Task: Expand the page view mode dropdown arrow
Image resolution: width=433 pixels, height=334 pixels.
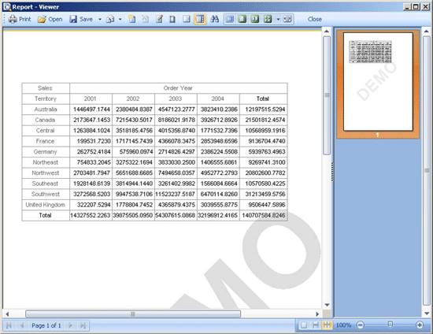Action: click(278, 19)
